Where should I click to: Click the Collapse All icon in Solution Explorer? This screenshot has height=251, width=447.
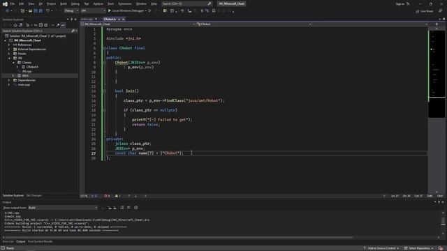(x=41, y=25)
